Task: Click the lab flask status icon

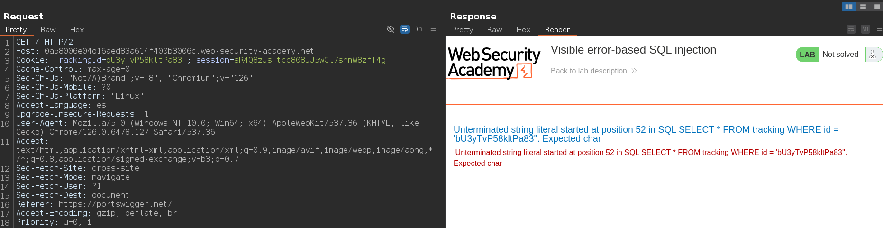Action: click(x=873, y=55)
